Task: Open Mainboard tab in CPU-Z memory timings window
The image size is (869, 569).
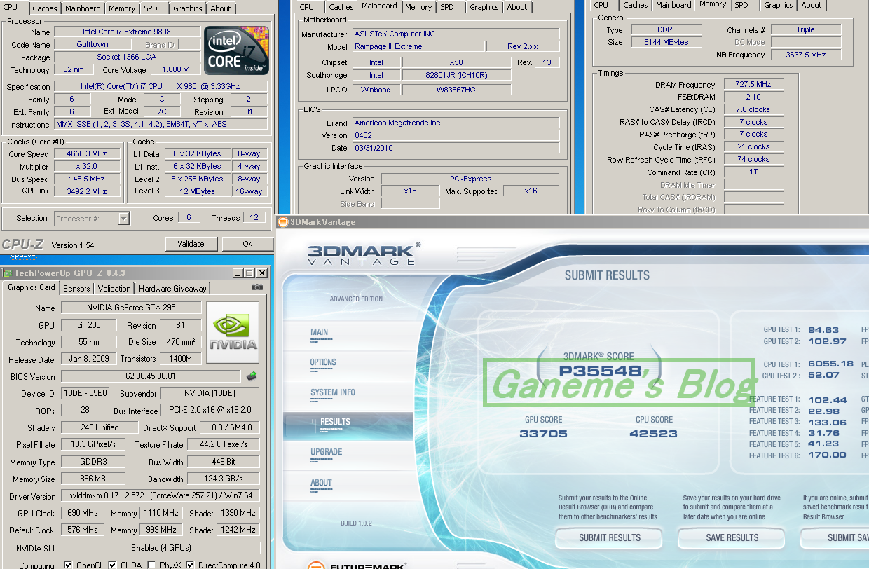Action: [673, 5]
